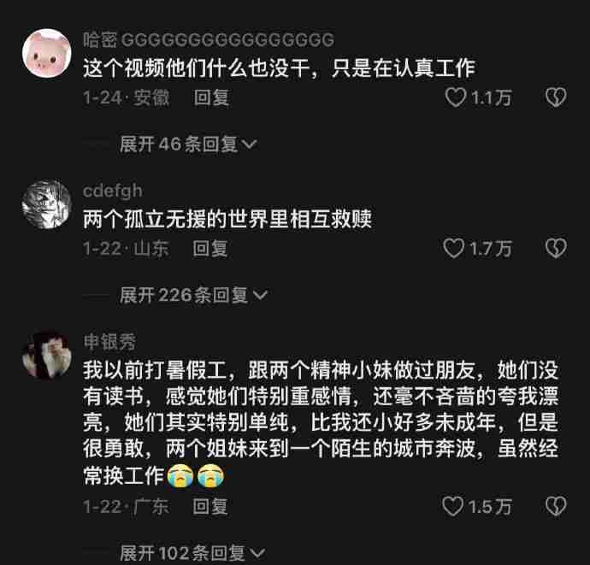Screen dimensions: 590x565
Task: Like the comment by 哈密 GGGG user
Action: point(455,97)
